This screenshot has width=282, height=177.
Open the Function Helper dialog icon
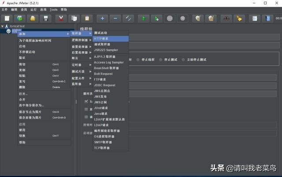pos(255,18)
